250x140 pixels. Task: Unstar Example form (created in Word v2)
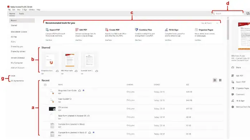93,132
